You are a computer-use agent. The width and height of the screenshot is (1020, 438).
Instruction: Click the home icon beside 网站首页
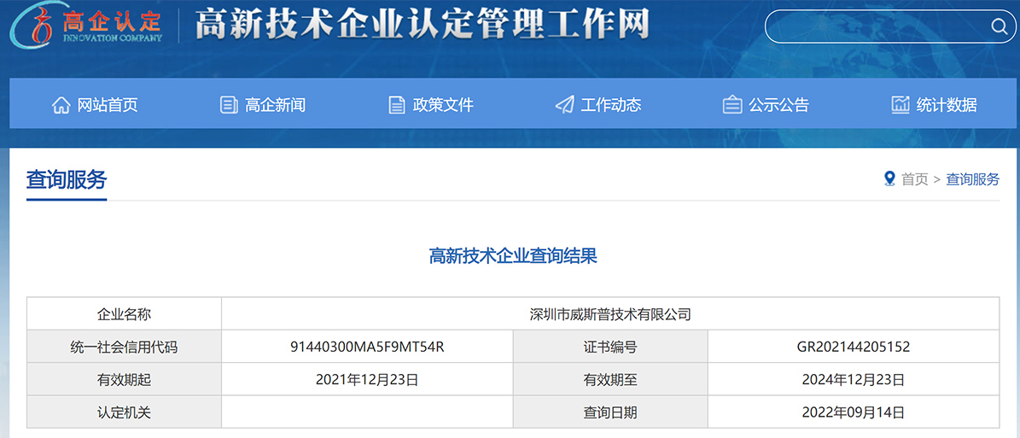tap(61, 105)
